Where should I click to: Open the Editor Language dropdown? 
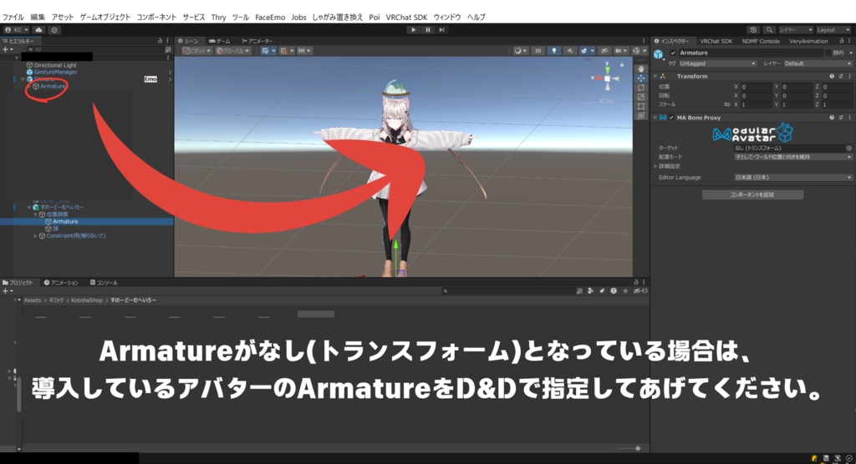792,177
